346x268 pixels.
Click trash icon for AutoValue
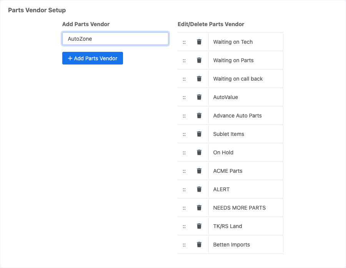pos(199,97)
